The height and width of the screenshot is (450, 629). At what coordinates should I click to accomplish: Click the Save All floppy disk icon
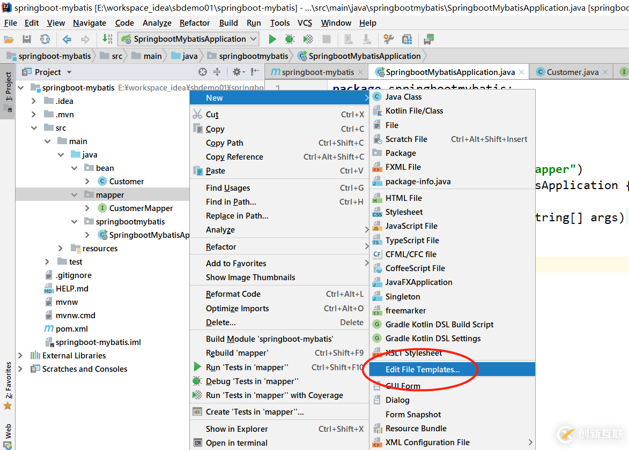tap(27, 39)
